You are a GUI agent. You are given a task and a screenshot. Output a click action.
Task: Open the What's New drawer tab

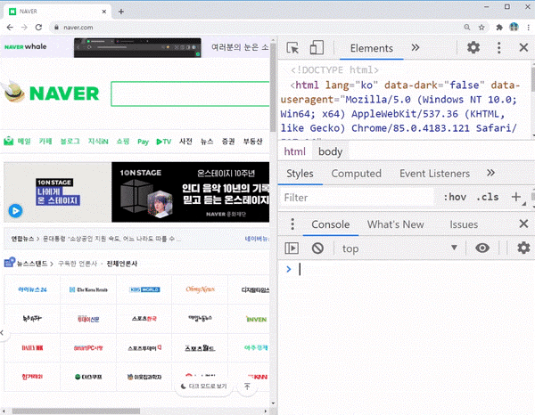click(395, 224)
